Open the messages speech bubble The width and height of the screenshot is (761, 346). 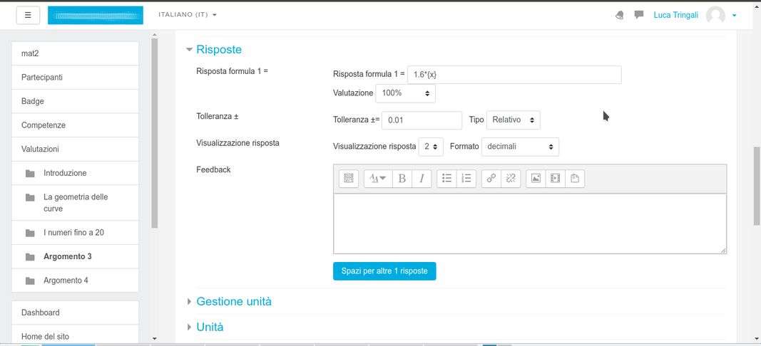[x=639, y=14]
